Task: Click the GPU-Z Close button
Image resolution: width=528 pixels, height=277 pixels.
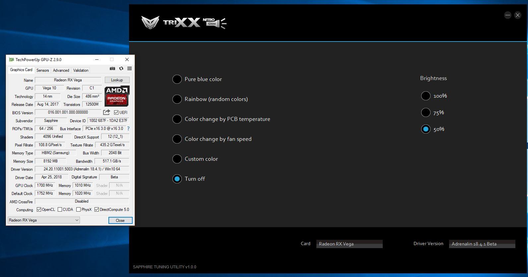Action: click(120, 220)
